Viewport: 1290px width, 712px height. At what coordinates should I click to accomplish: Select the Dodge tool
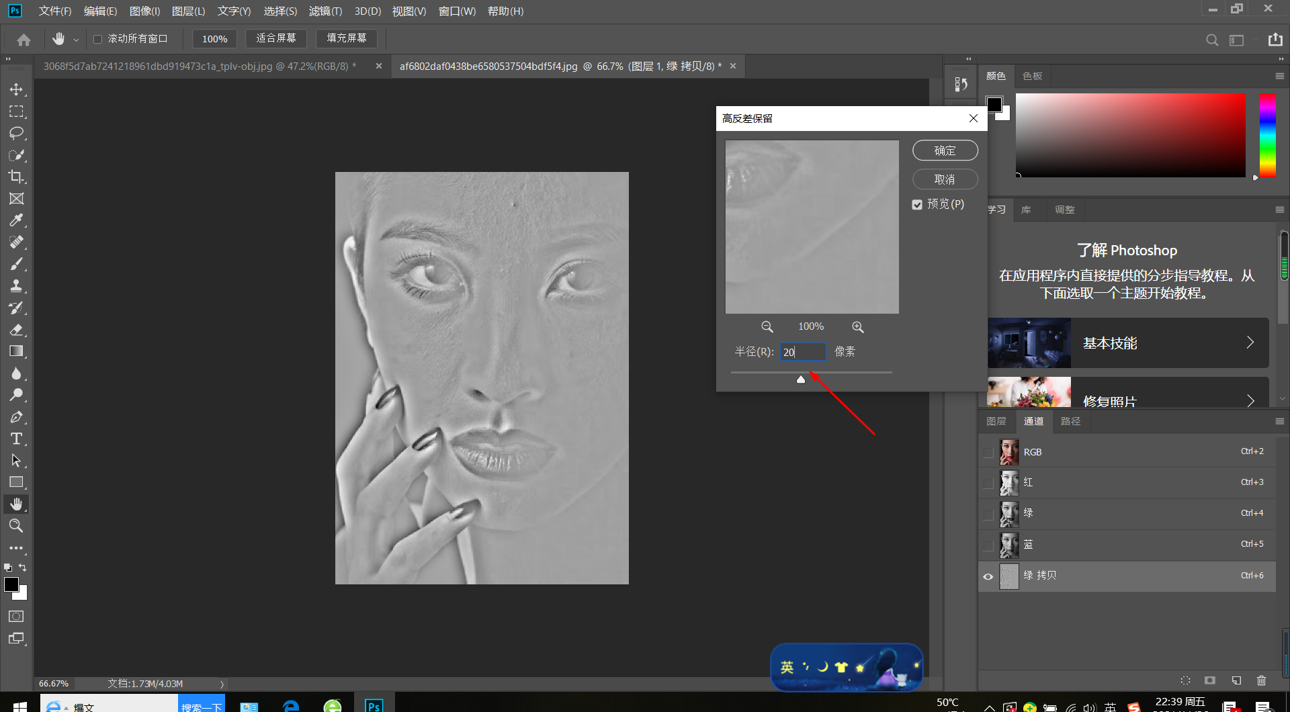(x=16, y=395)
